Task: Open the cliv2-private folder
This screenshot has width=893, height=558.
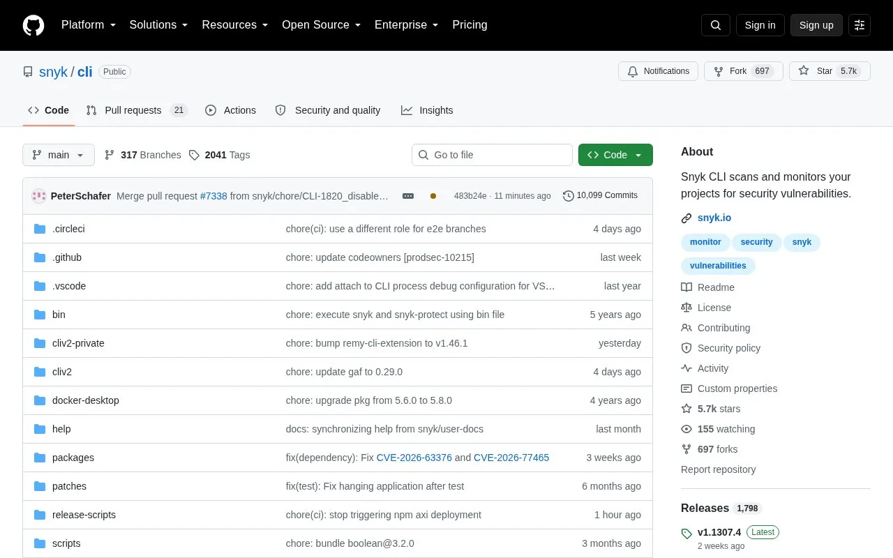Action: pos(78,343)
